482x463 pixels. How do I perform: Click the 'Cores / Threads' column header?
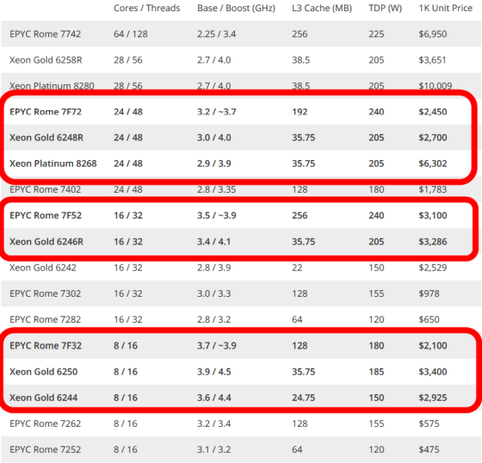(x=146, y=8)
